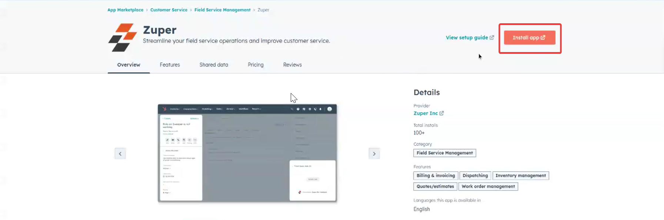Open the View setup guide link
The height and width of the screenshot is (220, 664).
coord(467,38)
